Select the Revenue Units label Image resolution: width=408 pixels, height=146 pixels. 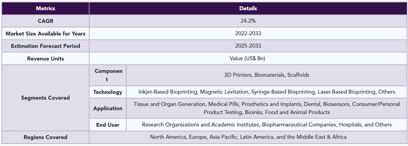46,59
